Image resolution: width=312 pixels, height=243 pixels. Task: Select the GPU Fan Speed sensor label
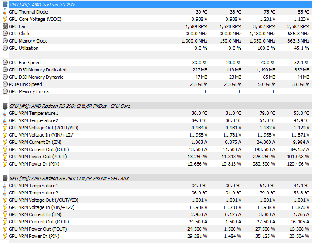(25, 63)
